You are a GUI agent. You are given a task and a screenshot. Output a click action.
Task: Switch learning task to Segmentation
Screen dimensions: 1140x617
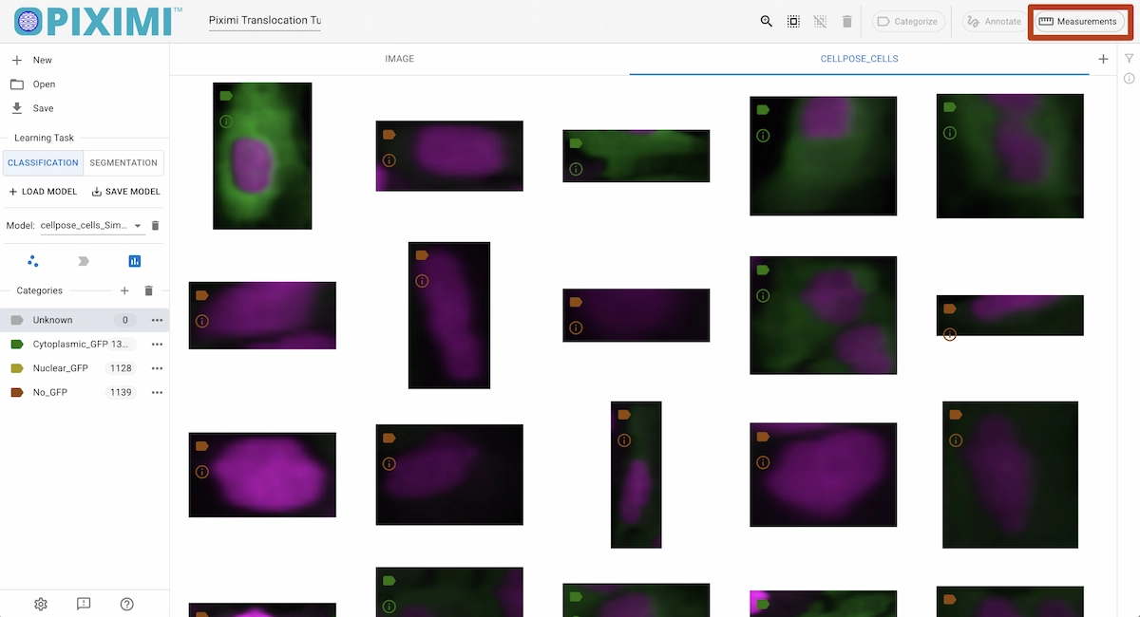pos(123,163)
